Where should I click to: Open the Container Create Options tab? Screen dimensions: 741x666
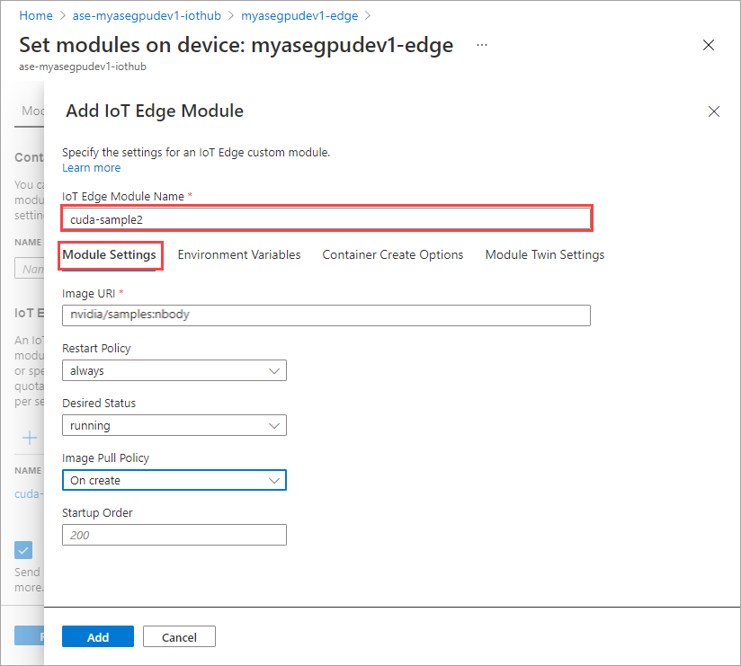tap(392, 254)
